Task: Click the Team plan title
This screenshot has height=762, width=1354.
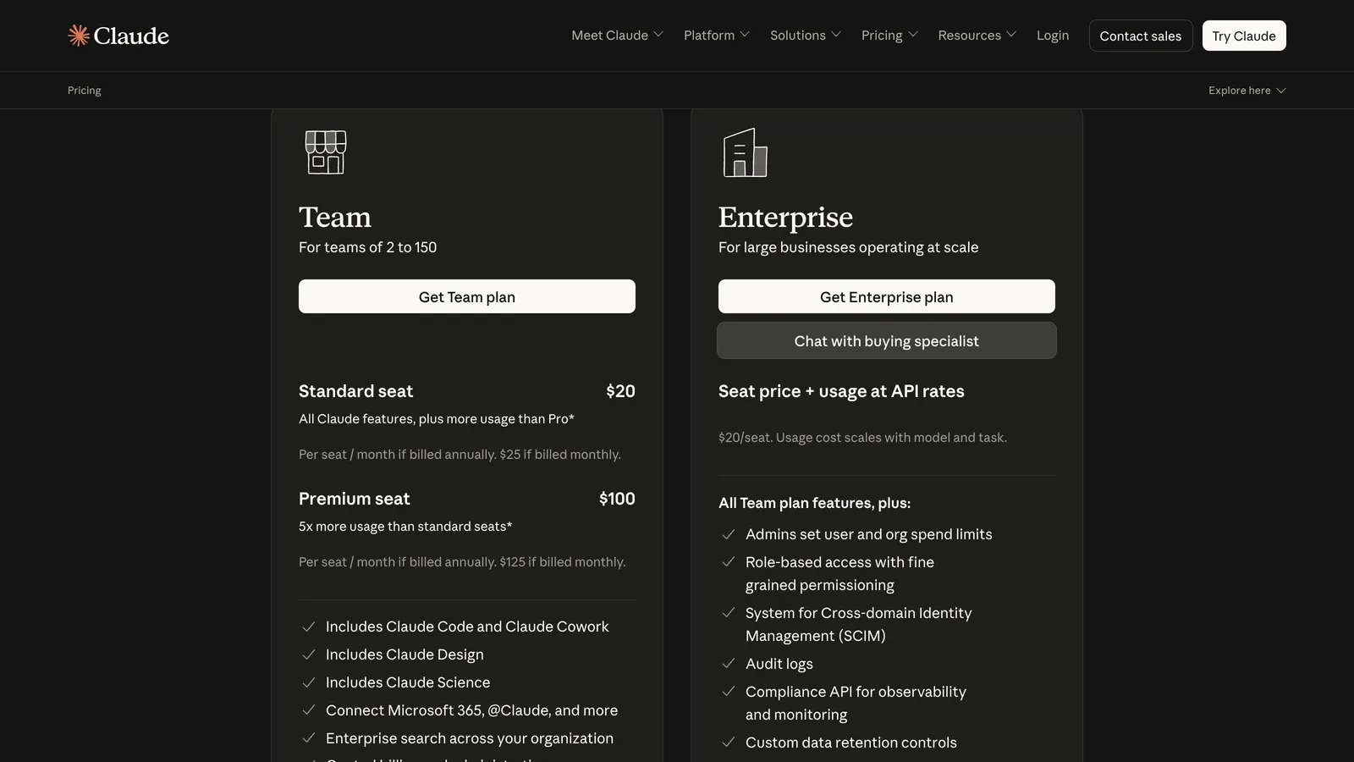Action: click(x=335, y=217)
